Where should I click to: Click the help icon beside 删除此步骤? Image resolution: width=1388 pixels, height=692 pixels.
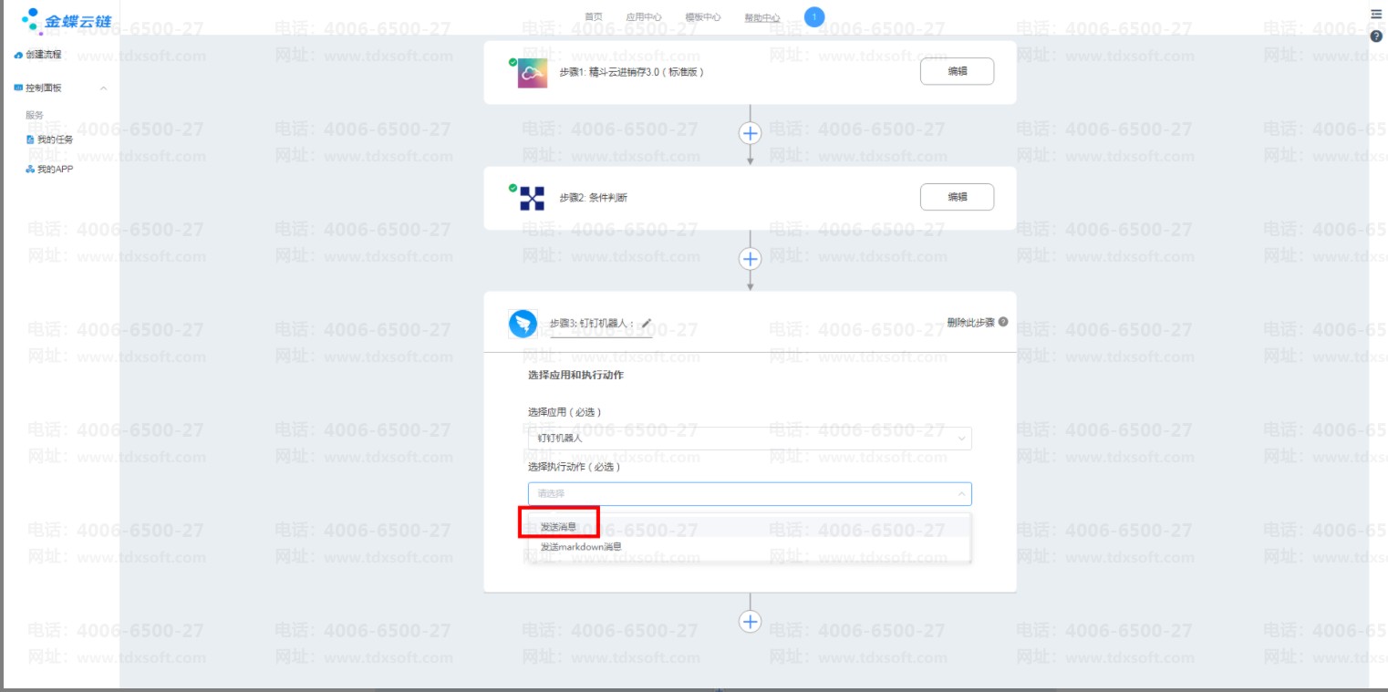click(1003, 322)
